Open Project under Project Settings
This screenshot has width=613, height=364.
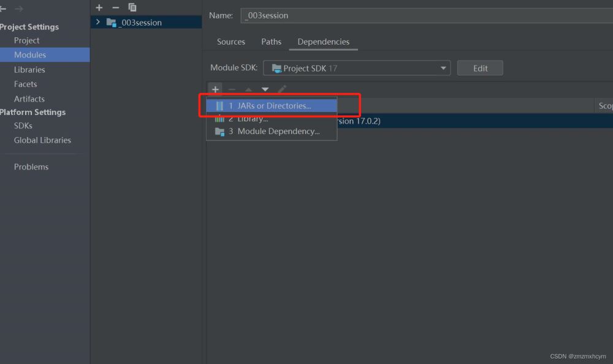point(26,40)
